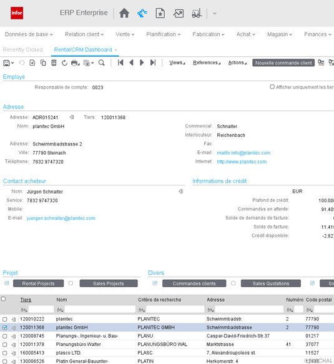334x364 pixels.
Task: Expand the header icon overflow arrow
Action: 215,14
